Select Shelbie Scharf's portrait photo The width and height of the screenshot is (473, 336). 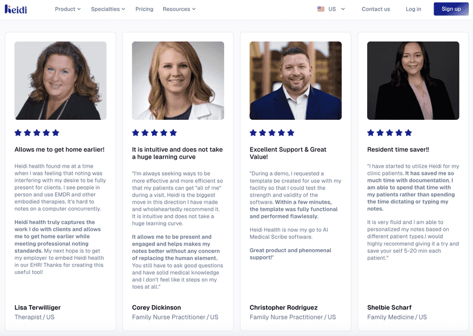413,80
